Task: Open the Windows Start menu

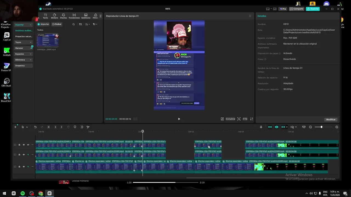Action: 5,193
